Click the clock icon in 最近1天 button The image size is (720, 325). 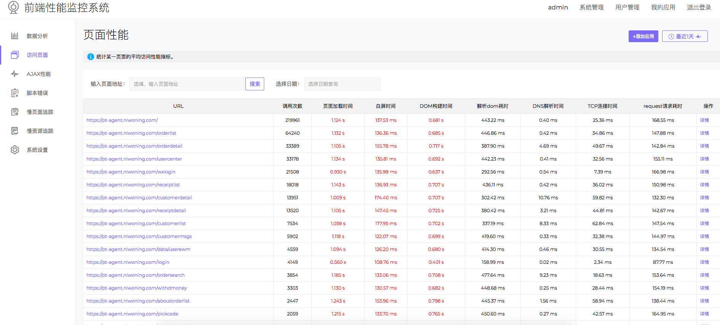tap(671, 36)
